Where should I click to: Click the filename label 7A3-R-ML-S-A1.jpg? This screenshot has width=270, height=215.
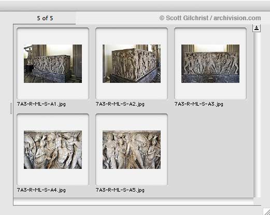point(41,104)
